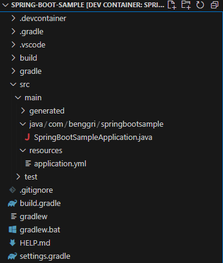Viewport: 223px width, 263px height.
Task: Select the .gradle folder name
Action: click(32, 32)
